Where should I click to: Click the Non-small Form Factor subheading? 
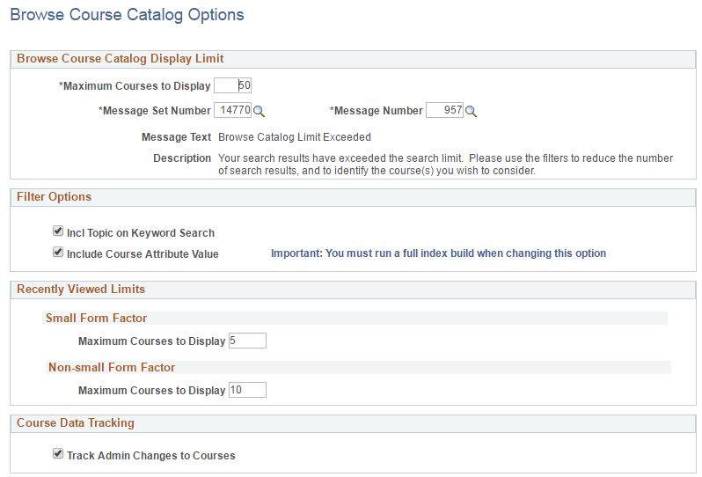coord(112,367)
